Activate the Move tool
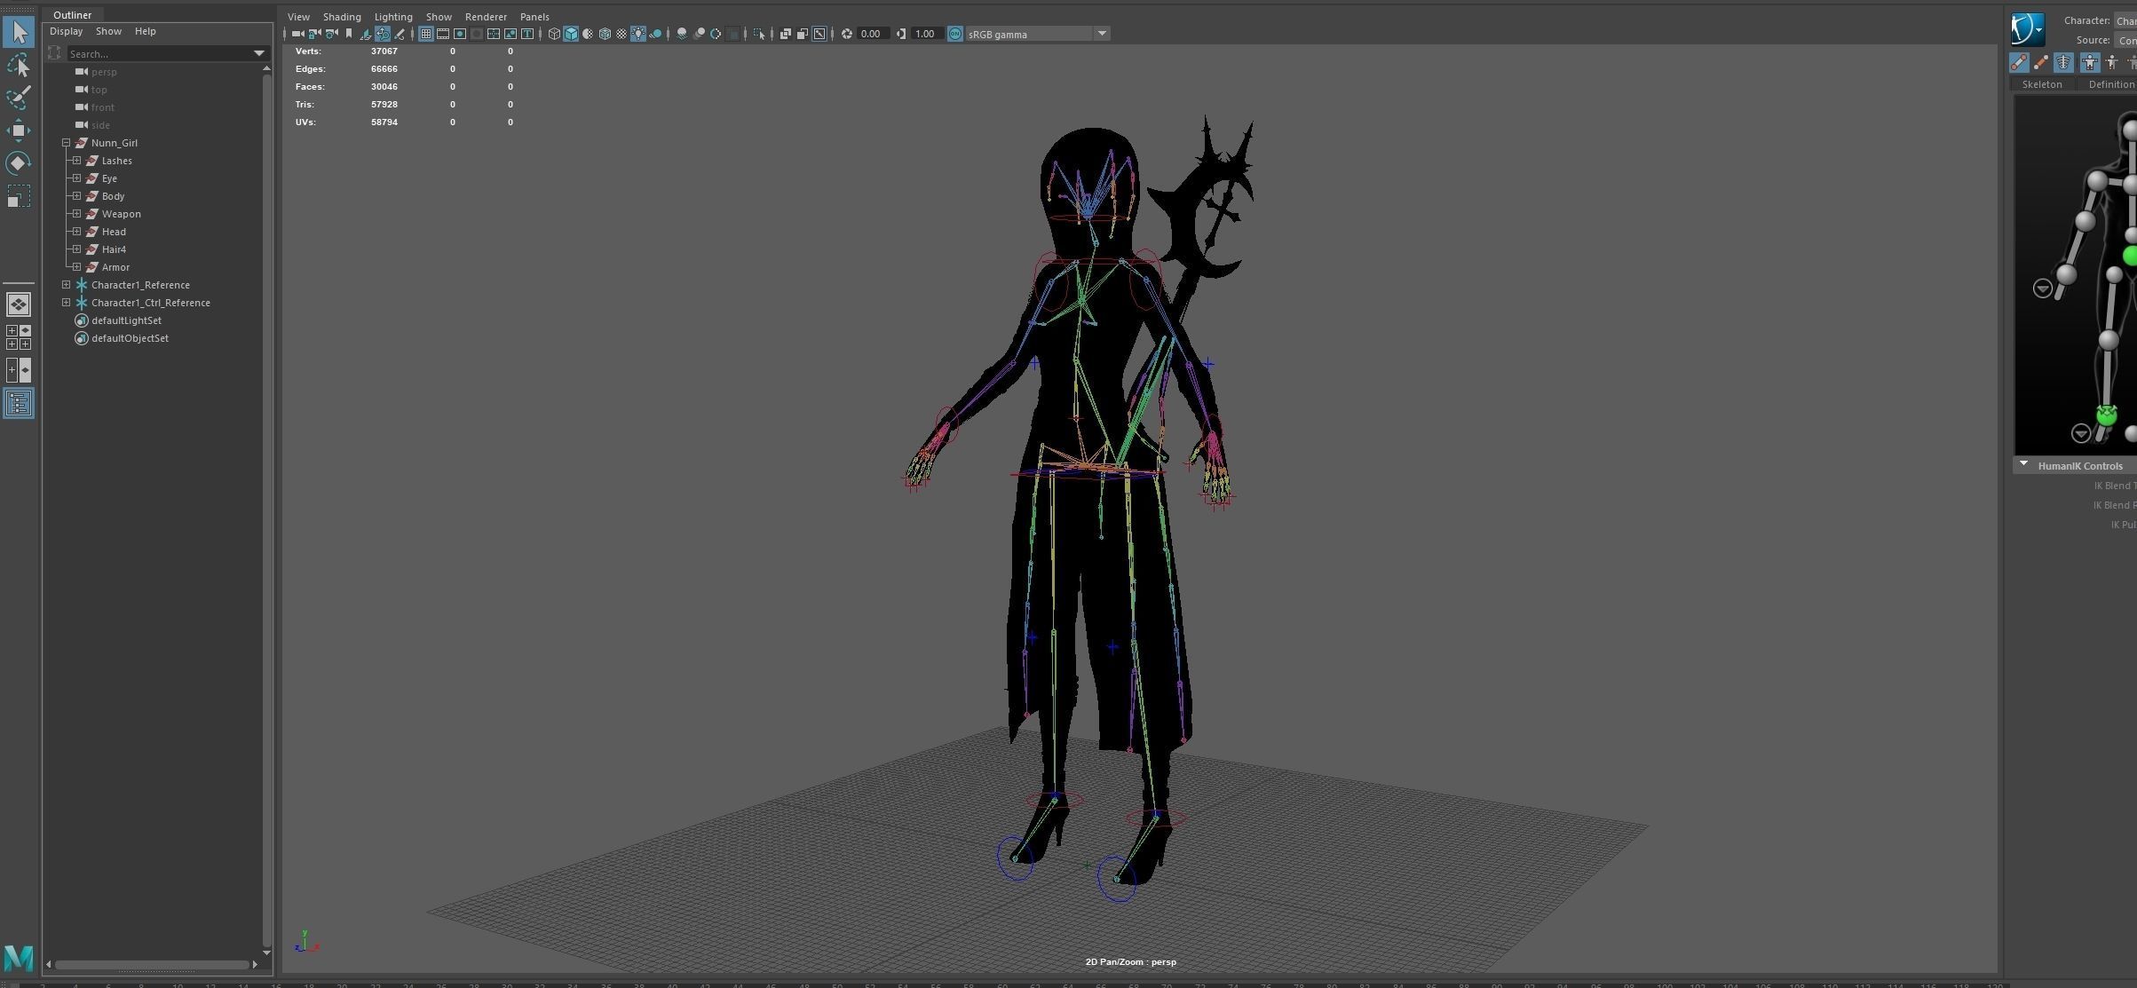The height and width of the screenshot is (988, 2137). (x=19, y=130)
